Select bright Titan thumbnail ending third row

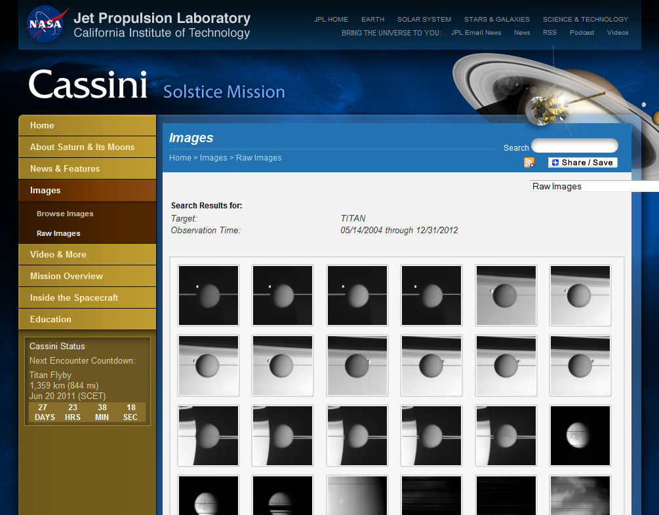point(580,436)
